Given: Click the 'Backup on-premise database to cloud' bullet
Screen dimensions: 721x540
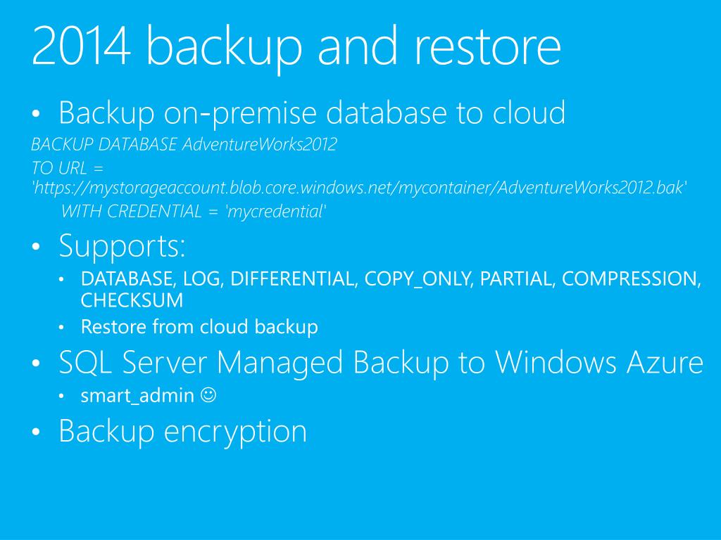Looking at the screenshot, I should (x=312, y=113).
